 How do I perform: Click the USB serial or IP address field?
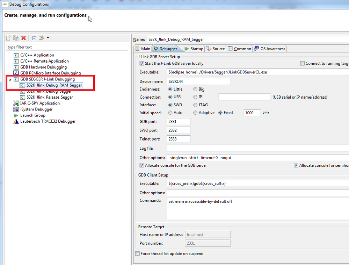point(245,97)
